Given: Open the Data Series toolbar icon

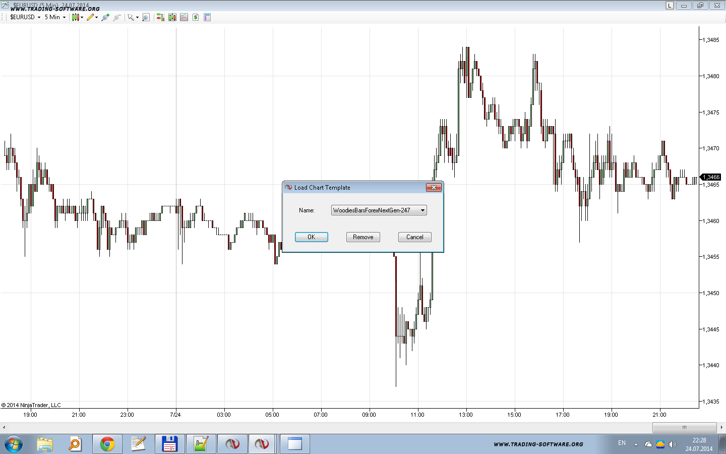Looking at the screenshot, I should point(172,17).
